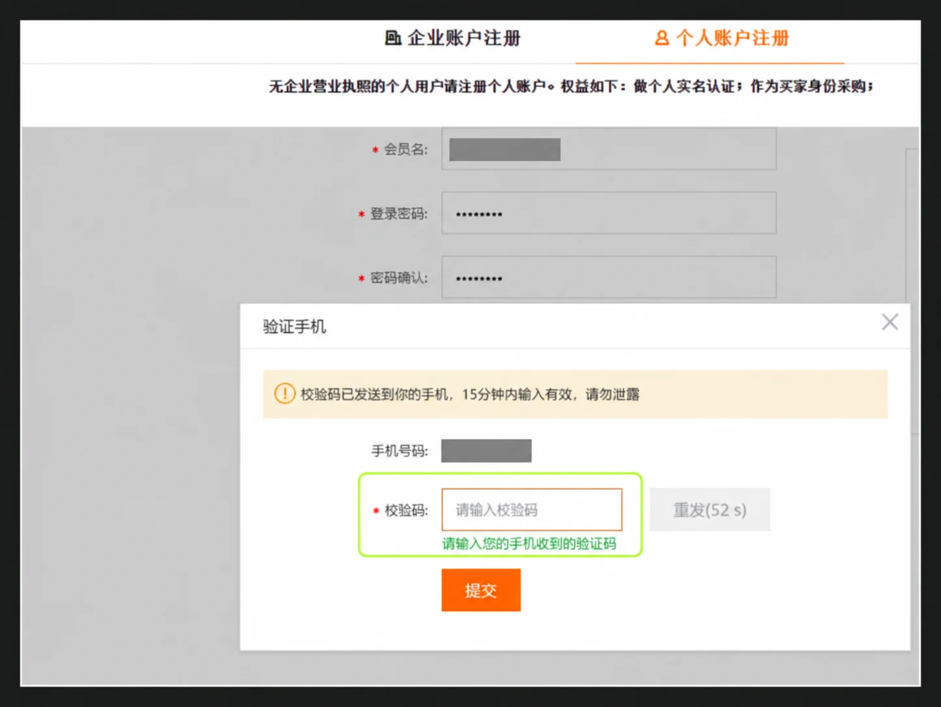941x707 pixels.
Task: Click the 手机号码 label
Action: pyautogui.click(x=400, y=451)
